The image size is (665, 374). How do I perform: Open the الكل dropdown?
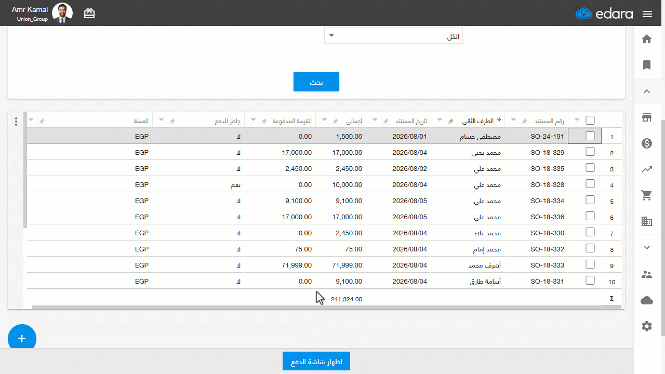tap(393, 36)
